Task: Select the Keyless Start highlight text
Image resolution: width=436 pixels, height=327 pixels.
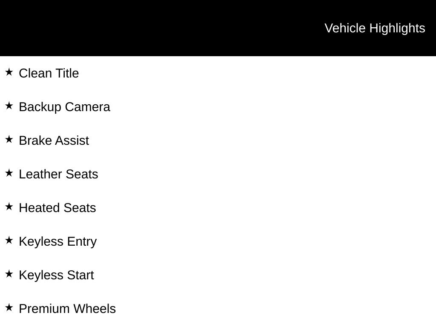Action: [x=57, y=275]
